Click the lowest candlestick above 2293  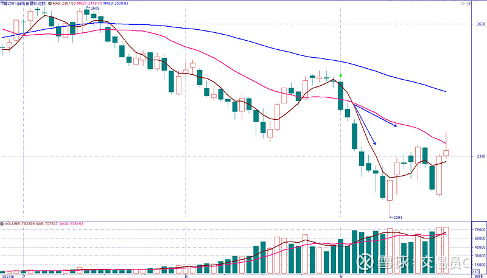(390, 190)
